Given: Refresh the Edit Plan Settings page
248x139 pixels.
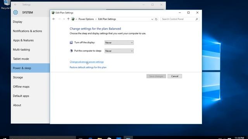Looking at the screenshot, I should tap(156, 19).
